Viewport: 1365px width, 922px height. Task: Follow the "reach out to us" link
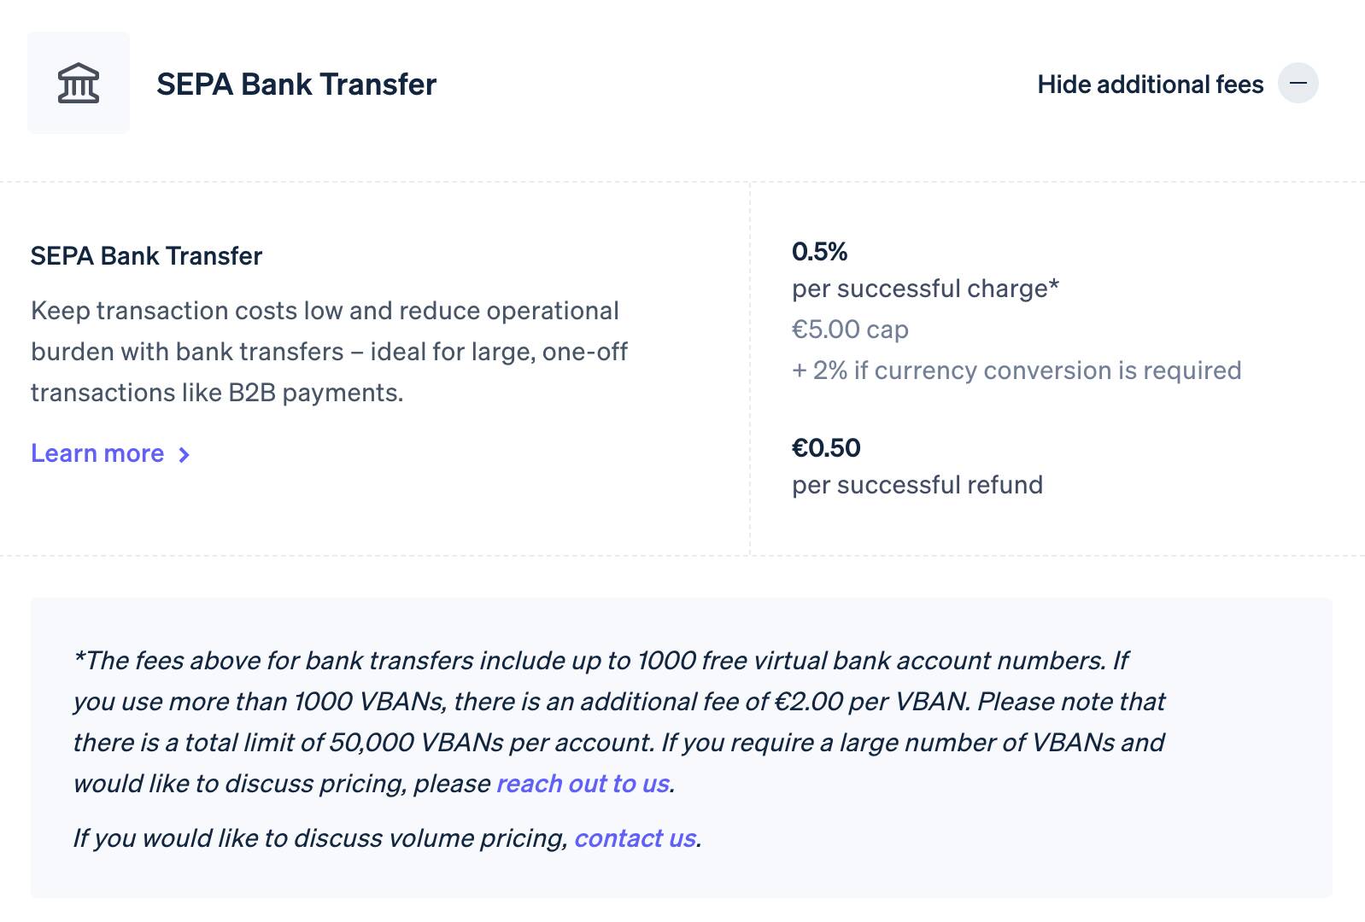tap(583, 784)
